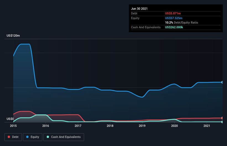Screen dimensions: 227x146
Task: Toggle the Equity legend button
Action: (33, 137)
